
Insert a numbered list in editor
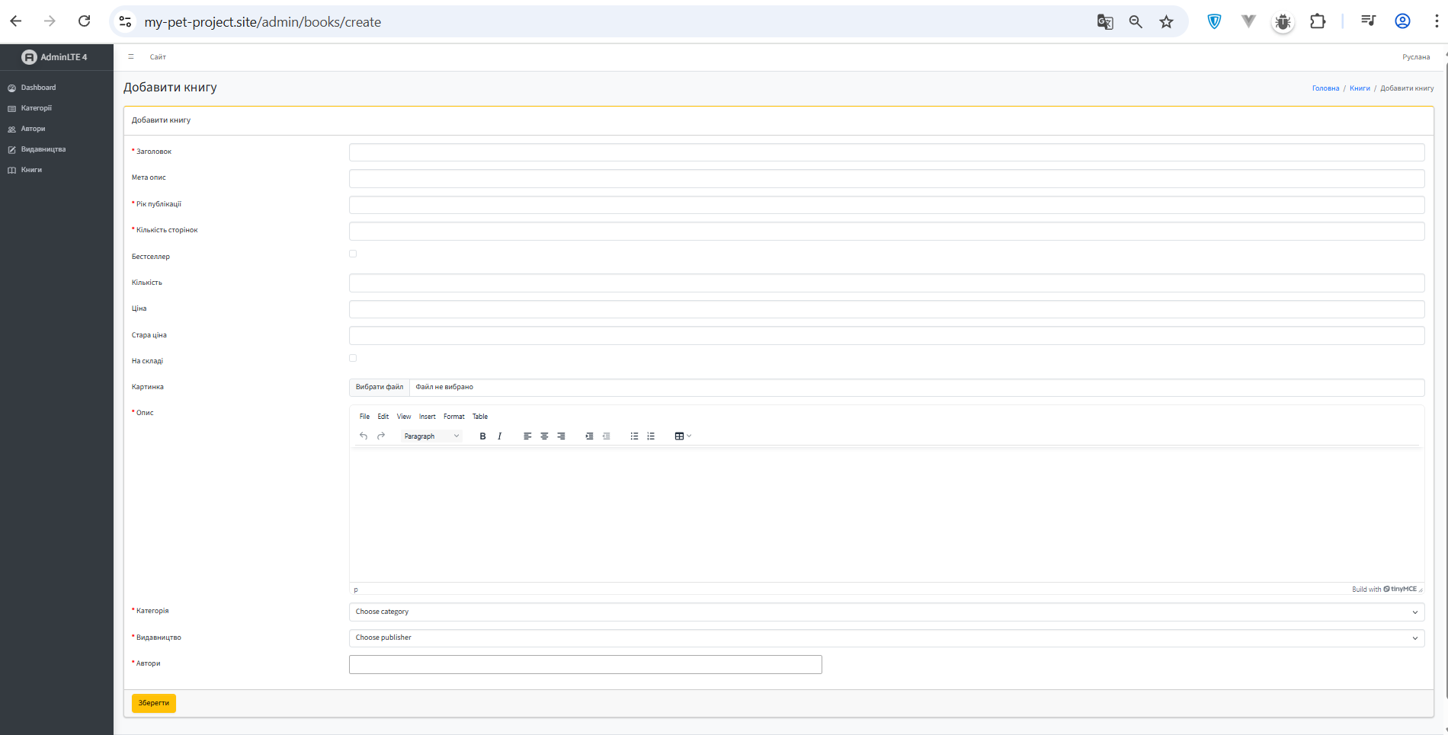[651, 436]
